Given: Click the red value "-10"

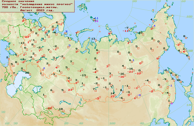Looking at the screenshot, I should (138, 73).
